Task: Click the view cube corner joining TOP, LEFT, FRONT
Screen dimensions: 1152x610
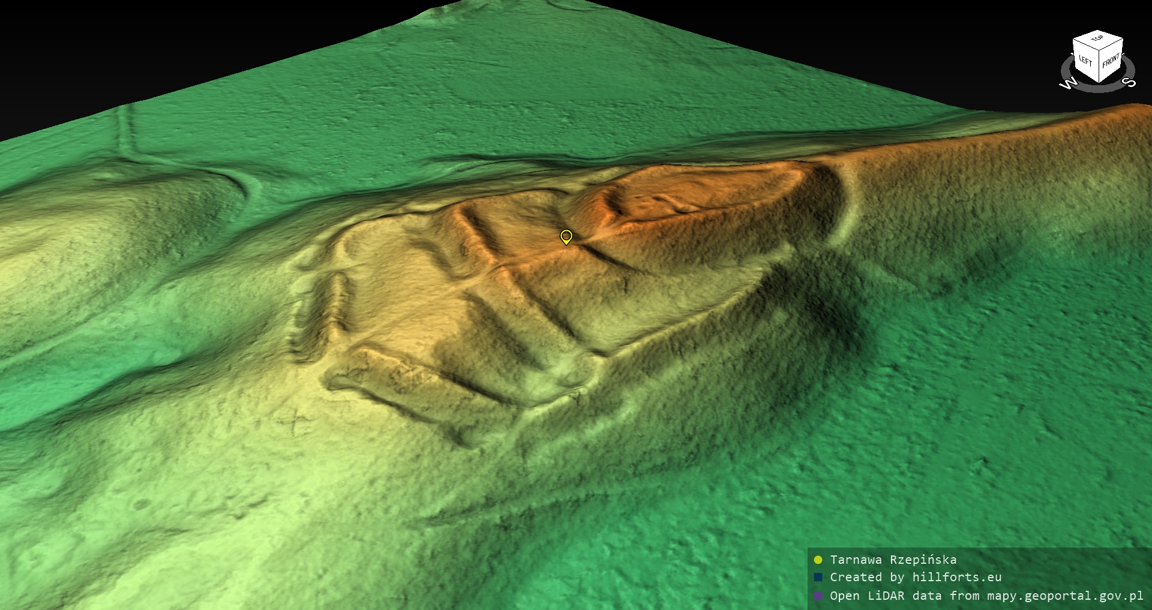Action: click(x=1099, y=50)
